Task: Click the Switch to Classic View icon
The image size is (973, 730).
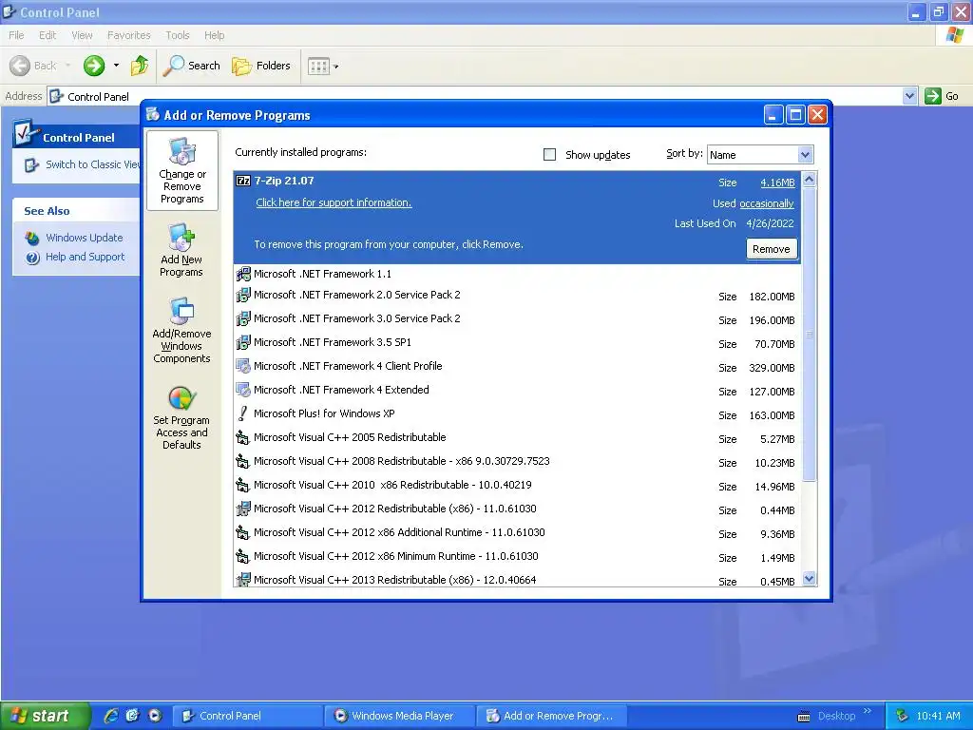Action: point(31,164)
